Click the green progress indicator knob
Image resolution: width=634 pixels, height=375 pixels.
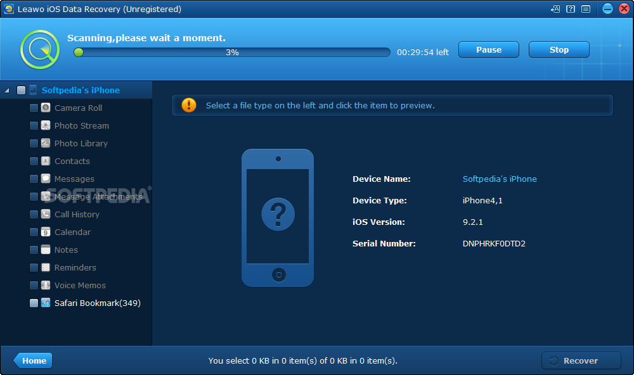[79, 52]
